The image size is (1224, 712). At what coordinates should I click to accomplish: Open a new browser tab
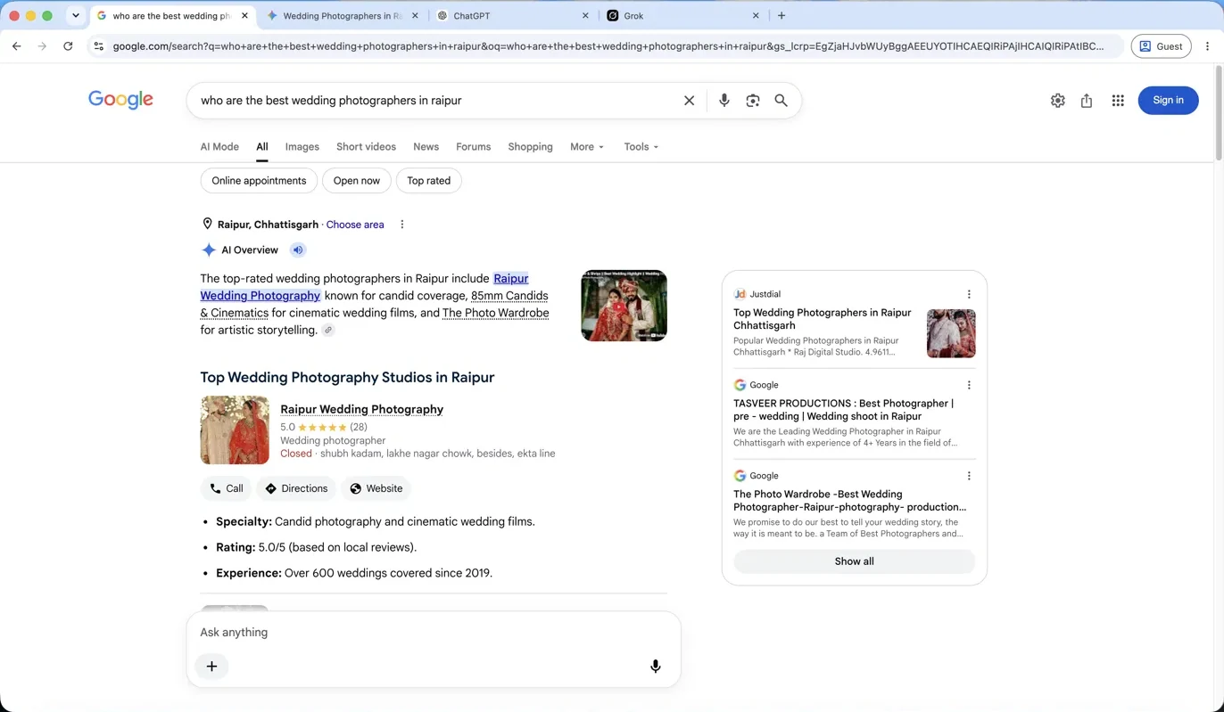point(782,15)
